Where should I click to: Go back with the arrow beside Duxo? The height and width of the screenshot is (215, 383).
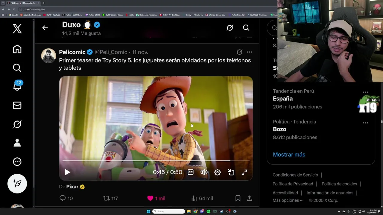click(x=45, y=28)
